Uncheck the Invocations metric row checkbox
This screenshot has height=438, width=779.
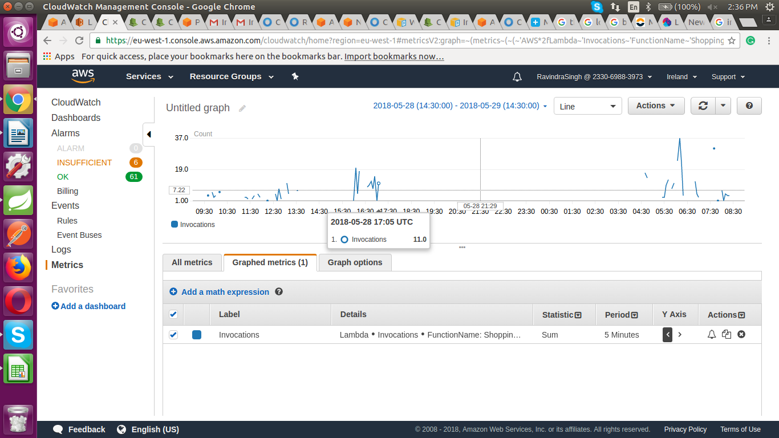point(173,335)
